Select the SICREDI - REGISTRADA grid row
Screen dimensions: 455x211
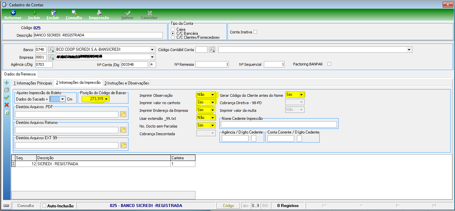click(x=103, y=164)
